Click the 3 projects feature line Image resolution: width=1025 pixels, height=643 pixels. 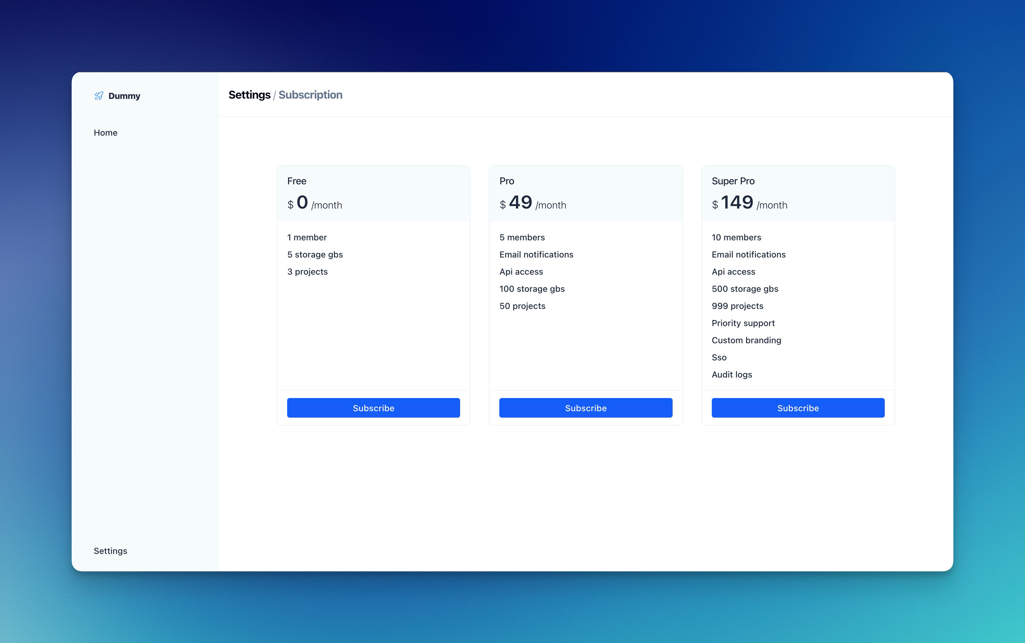pyautogui.click(x=307, y=272)
